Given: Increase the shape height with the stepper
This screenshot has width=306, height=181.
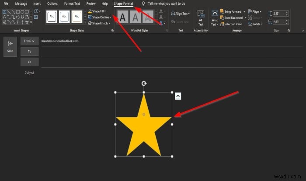Looking at the screenshot, I should click(287, 12).
